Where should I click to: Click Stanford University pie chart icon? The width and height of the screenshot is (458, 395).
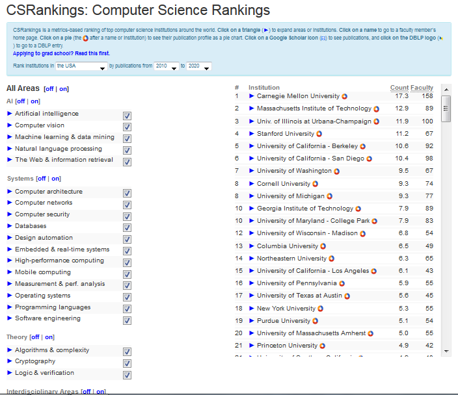[x=319, y=134]
